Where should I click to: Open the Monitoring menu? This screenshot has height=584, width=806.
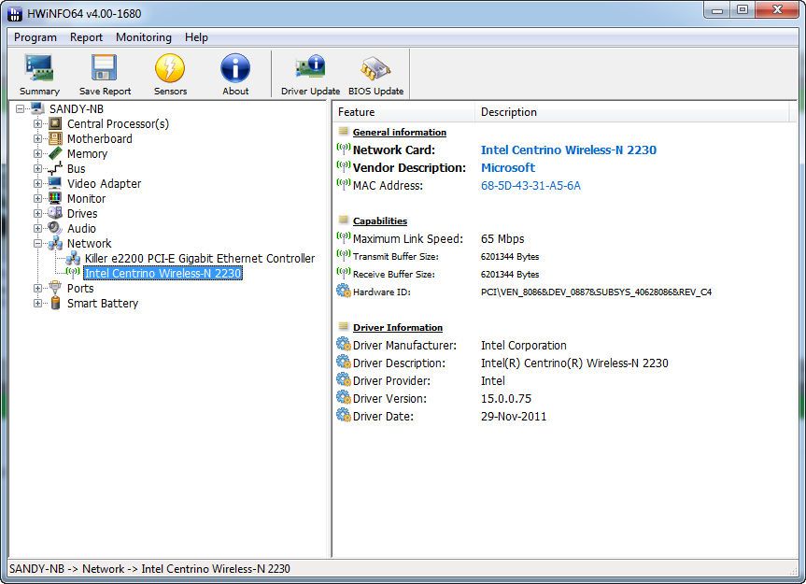click(x=143, y=37)
